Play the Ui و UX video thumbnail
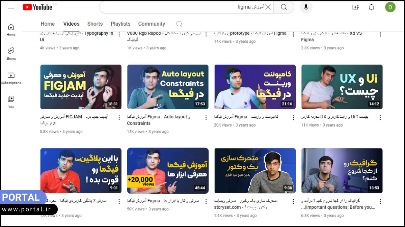This screenshot has height=227, width=405. point(342,87)
